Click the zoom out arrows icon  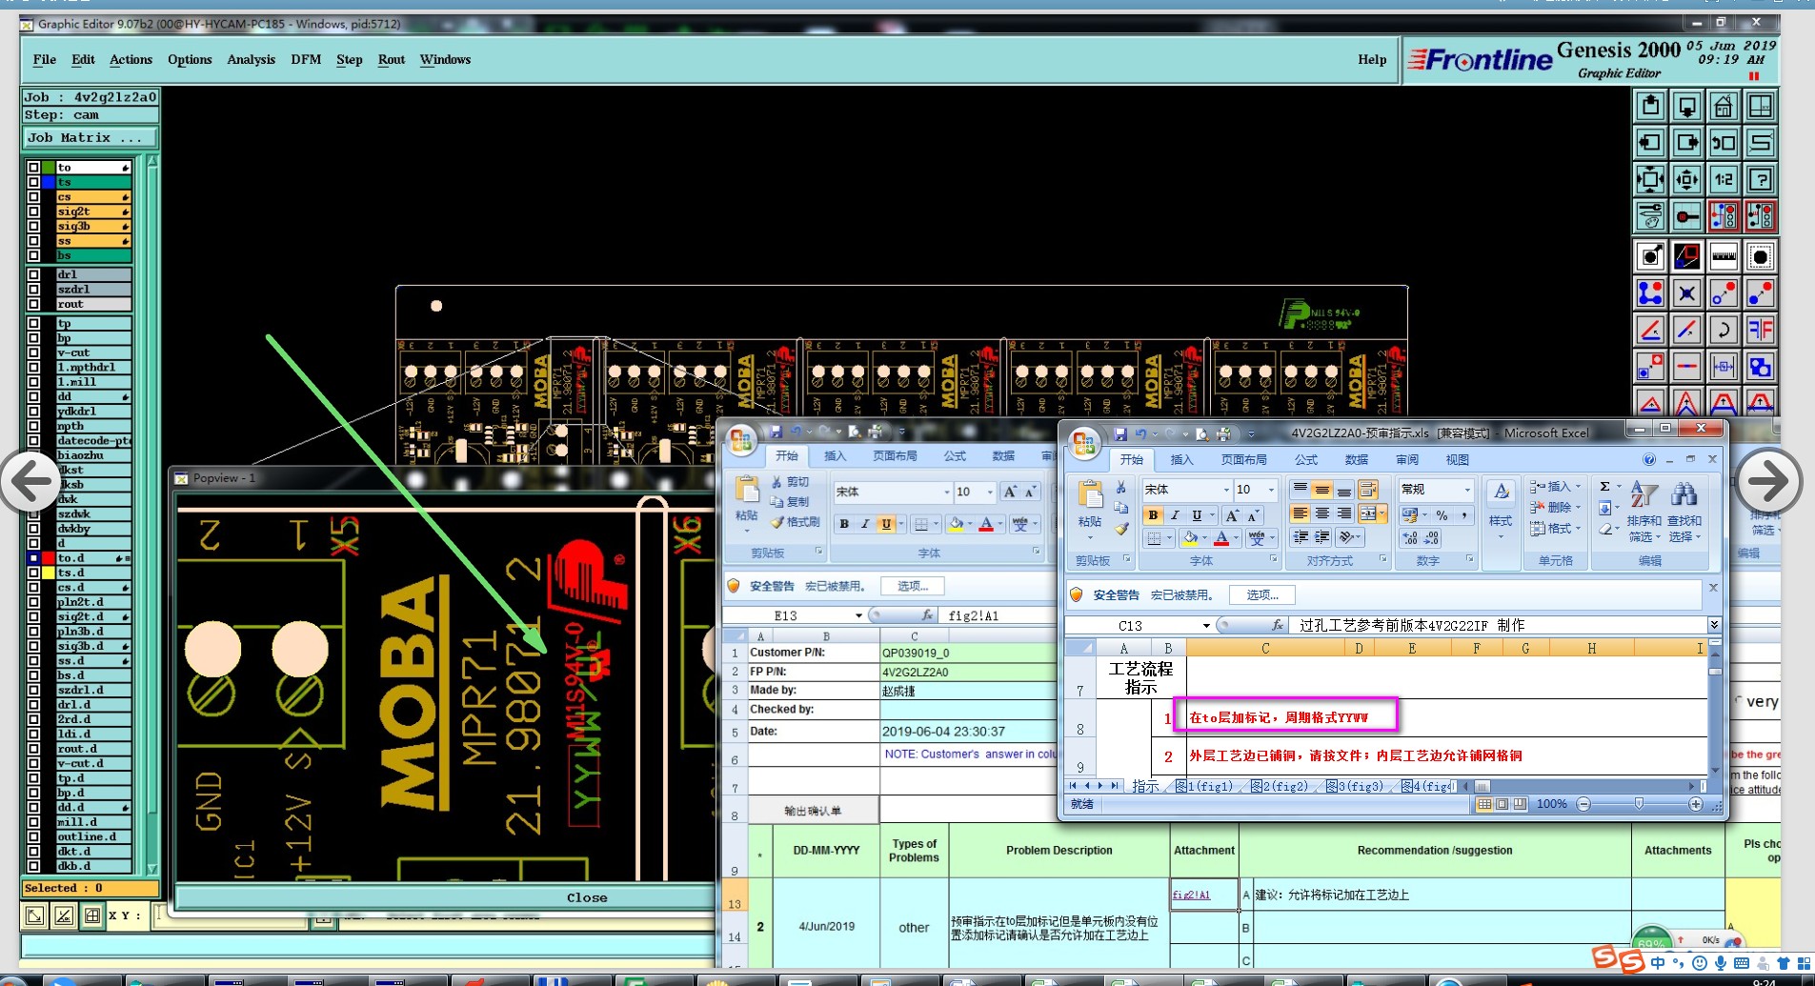(1686, 179)
